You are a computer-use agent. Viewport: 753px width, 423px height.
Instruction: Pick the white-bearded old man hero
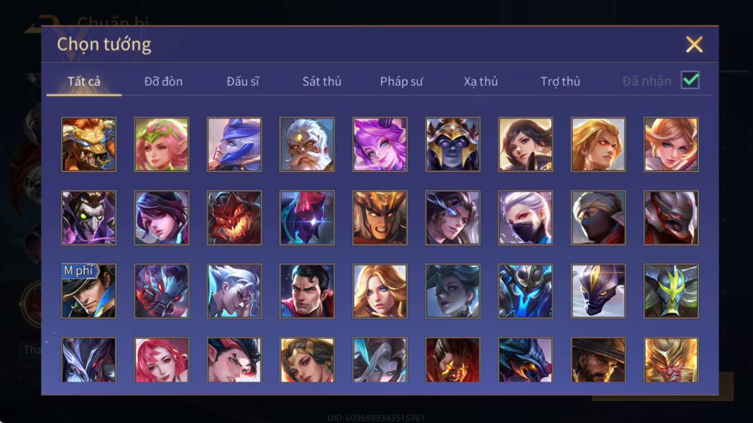pos(307,144)
